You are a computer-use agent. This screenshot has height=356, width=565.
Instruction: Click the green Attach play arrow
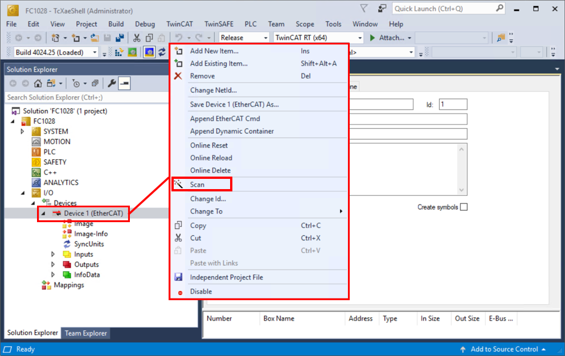click(372, 38)
